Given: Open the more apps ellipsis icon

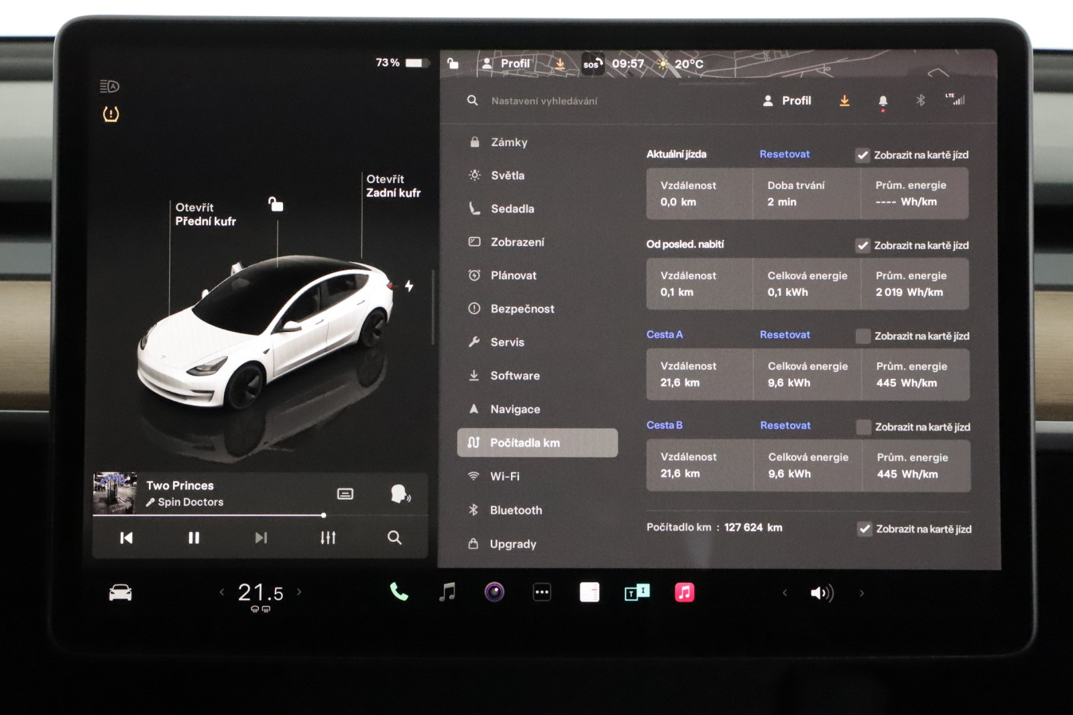Looking at the screenshot, I should (542, 592).
